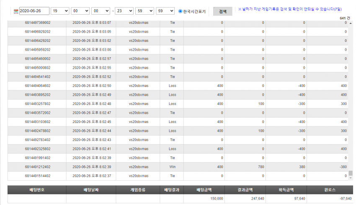Select row with bet number 6814493257802
Viewport: 356px width, 205px height.
coord(178,104)
